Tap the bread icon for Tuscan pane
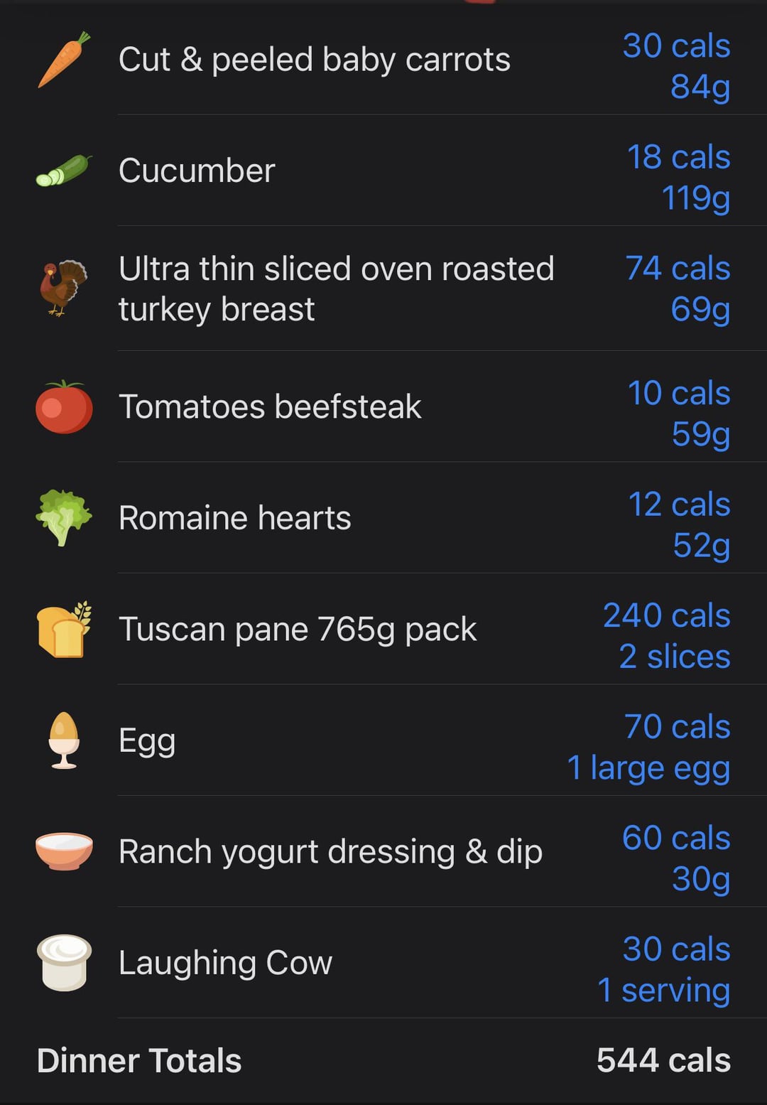 click(64, 629)
